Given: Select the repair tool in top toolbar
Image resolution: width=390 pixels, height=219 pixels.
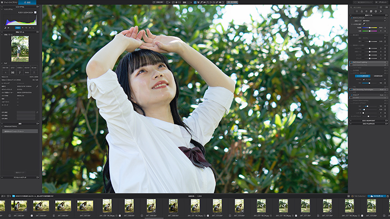Looking at the screenshot, I should click(217, 2).
